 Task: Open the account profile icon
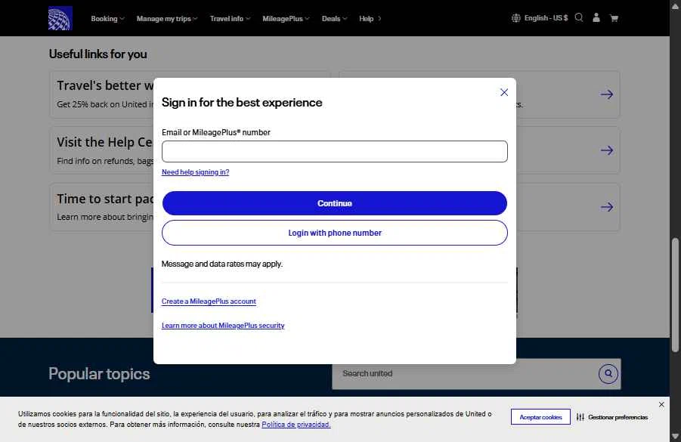pos(596,18)
